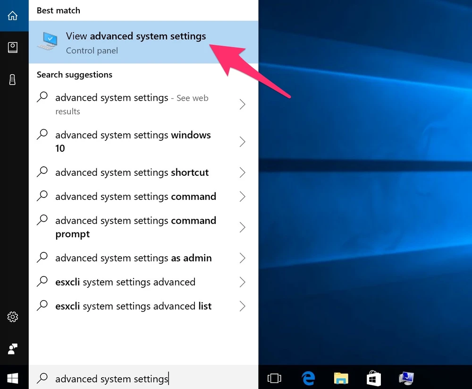Expand chevron next to 'advanced system settings shortcut'
Viewport: 472px width, 389px height.
(242, 173)
